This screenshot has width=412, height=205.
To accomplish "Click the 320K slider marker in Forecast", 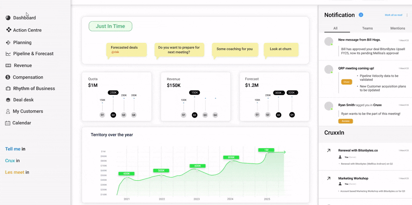I will 292,93.
